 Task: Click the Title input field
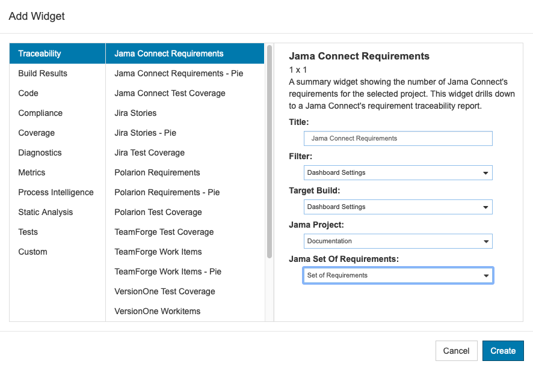[398, 138]
